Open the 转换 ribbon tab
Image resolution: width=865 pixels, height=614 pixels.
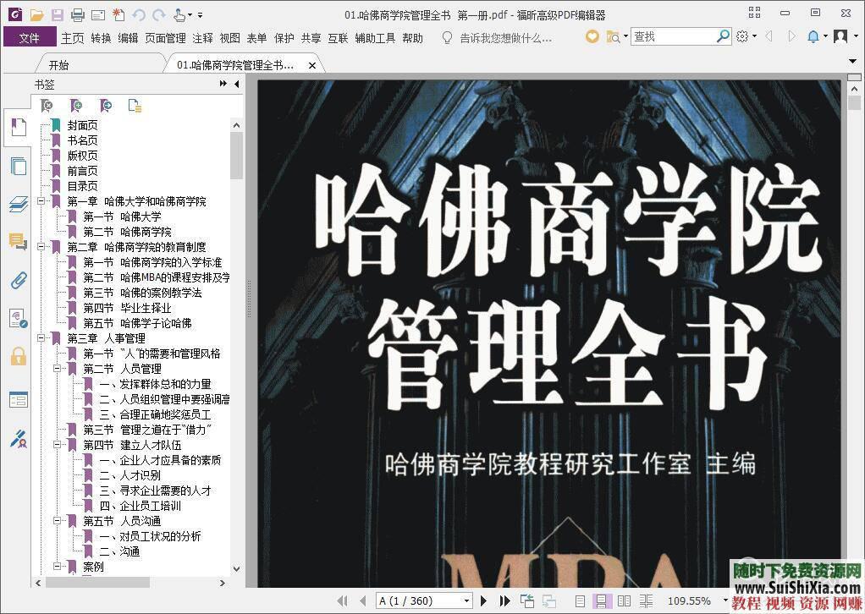tap(101, 38)
